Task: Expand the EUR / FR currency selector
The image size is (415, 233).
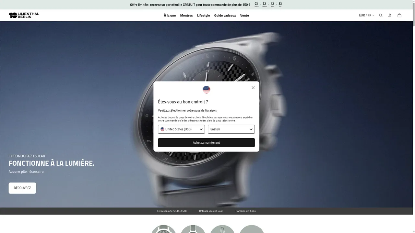Action: [367, 16]
